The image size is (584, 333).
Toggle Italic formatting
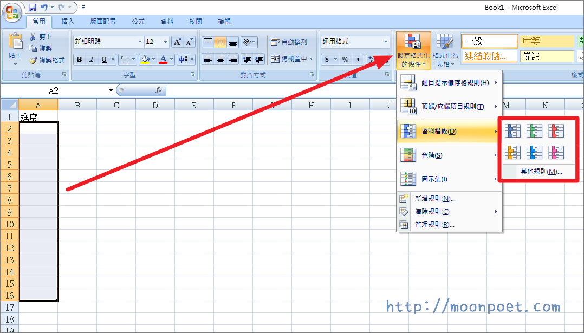tap(92, 60)
